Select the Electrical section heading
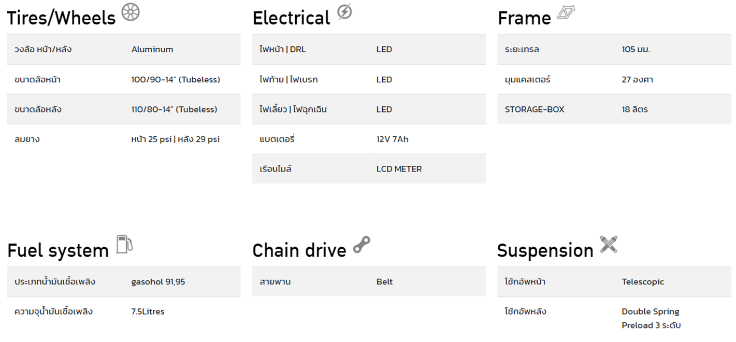 [291, 18]
